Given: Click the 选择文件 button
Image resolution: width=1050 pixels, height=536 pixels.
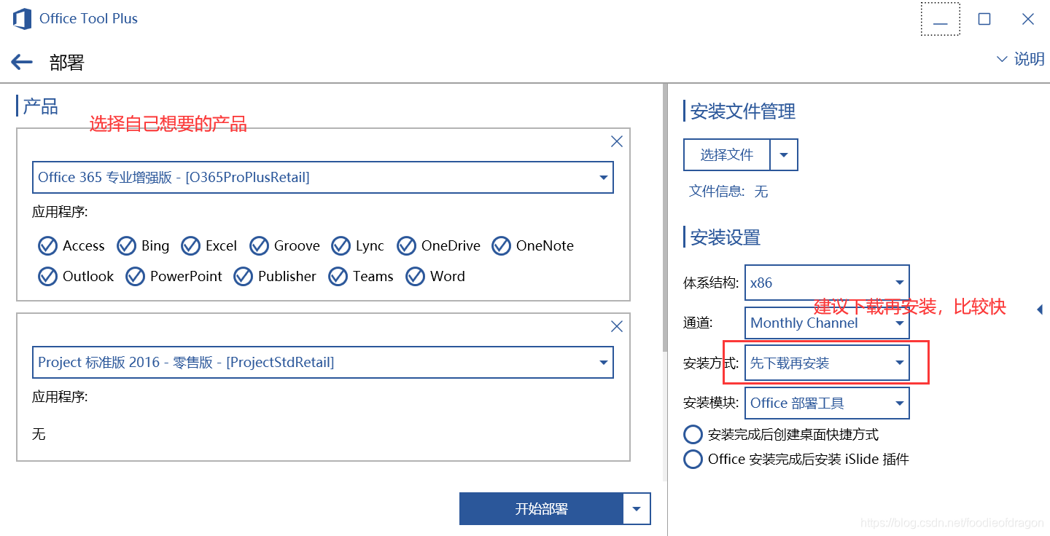Looking at the screenshot, I should click(726, 154).
